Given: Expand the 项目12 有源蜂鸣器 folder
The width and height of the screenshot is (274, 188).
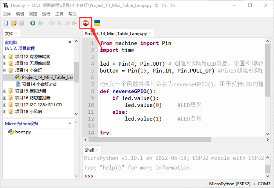Looking at the screenshot, I should tap(5, 57).
